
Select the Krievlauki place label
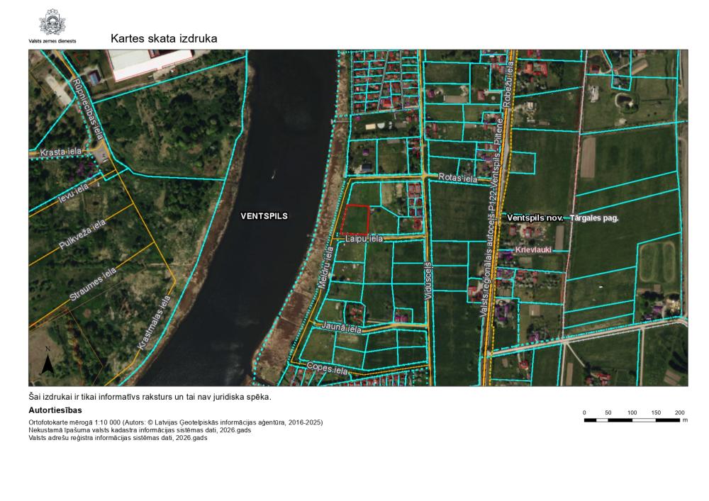click(x=535, y=251)
